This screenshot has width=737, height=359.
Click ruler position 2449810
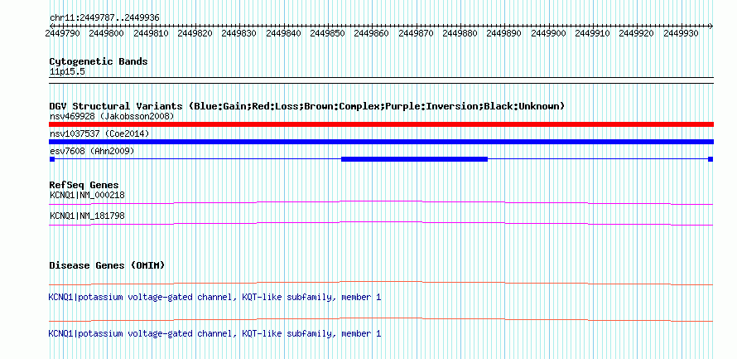point(151,33)
